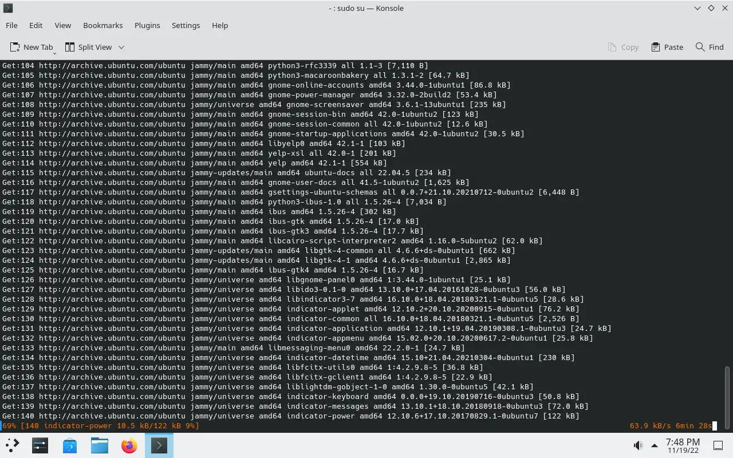The height and width of the screenshot is (458, 733).
Task: Click the Get:112 libyelp0 line
Action: [204, 143]
